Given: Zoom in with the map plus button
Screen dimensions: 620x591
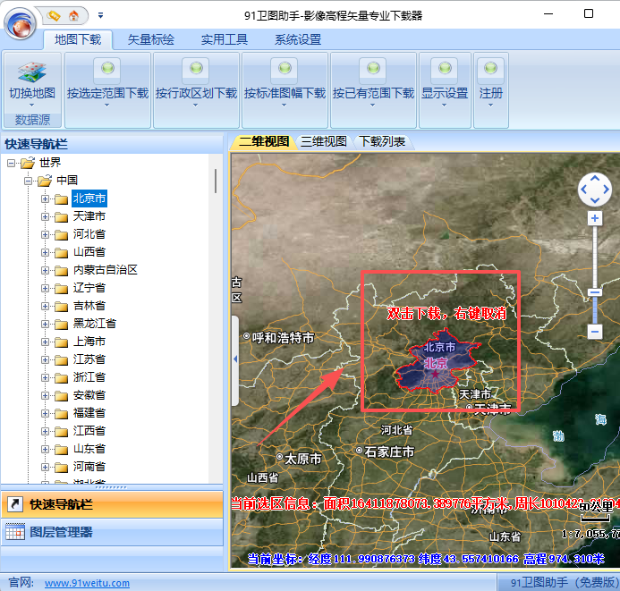Looking at the screenshot, I should [595, 218].
